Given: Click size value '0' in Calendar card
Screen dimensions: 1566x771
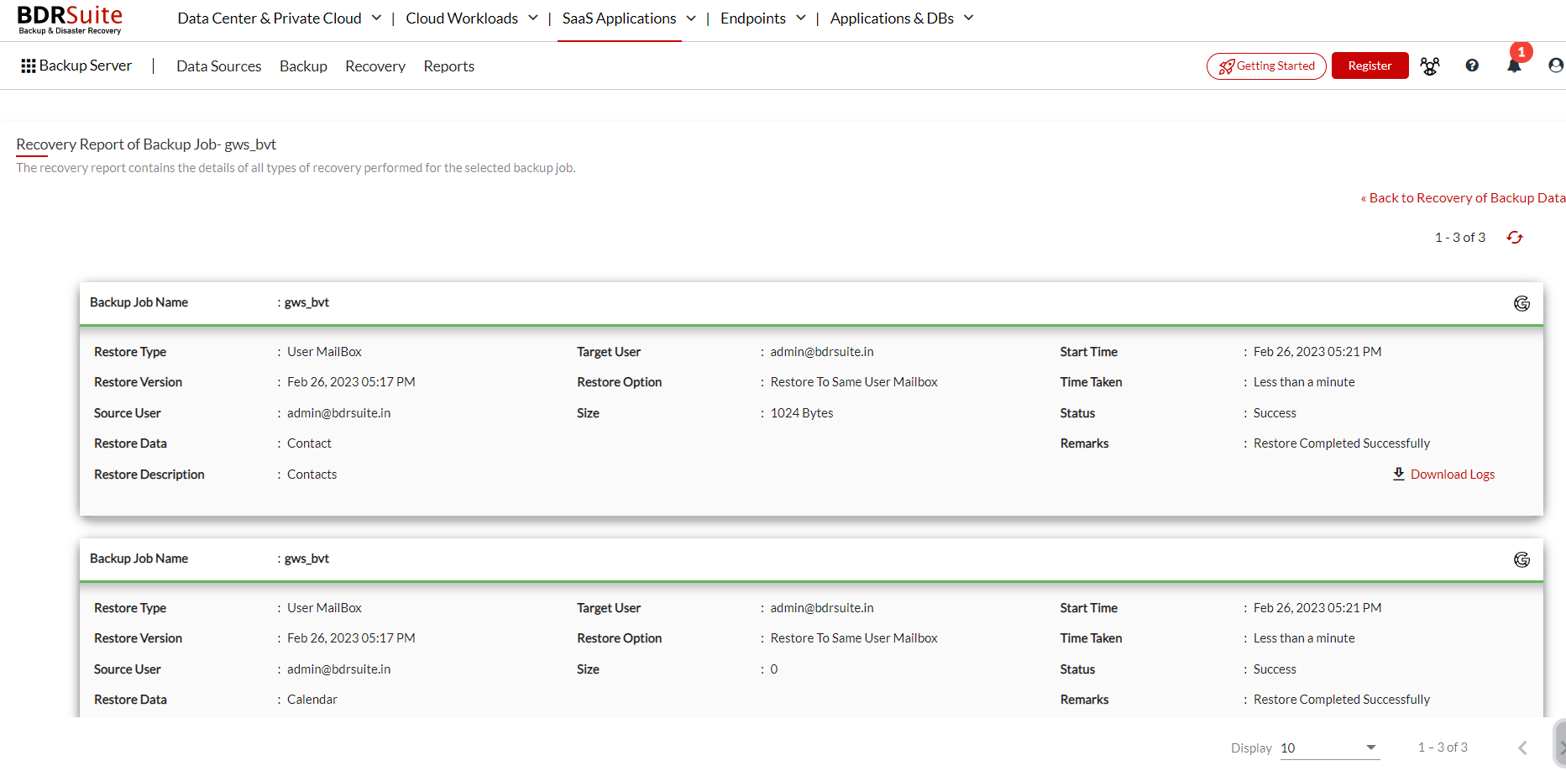Looking at the screenshot, I should click(774, 669).
